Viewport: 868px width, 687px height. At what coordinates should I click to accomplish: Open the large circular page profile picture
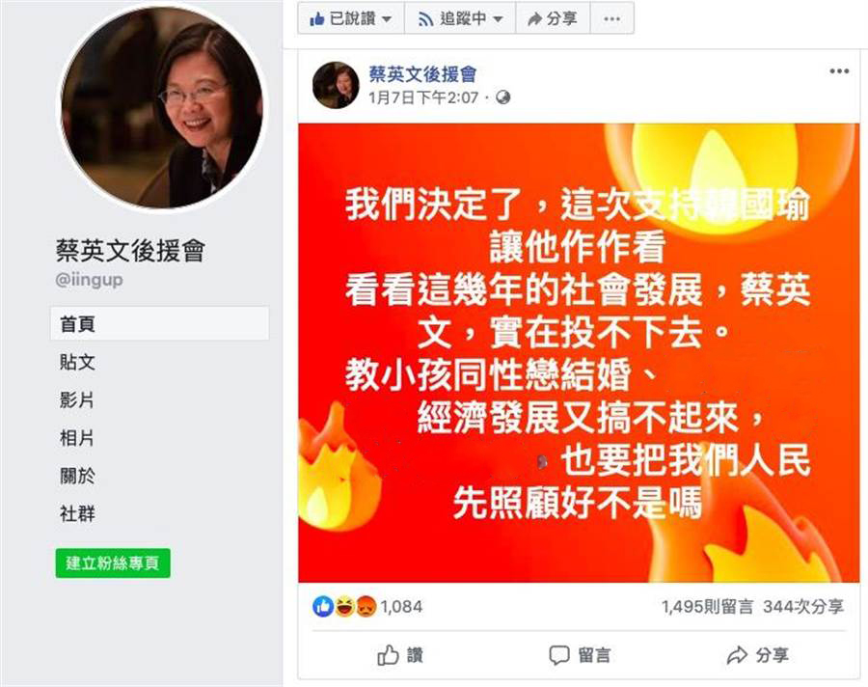click(x=162, y=106)
